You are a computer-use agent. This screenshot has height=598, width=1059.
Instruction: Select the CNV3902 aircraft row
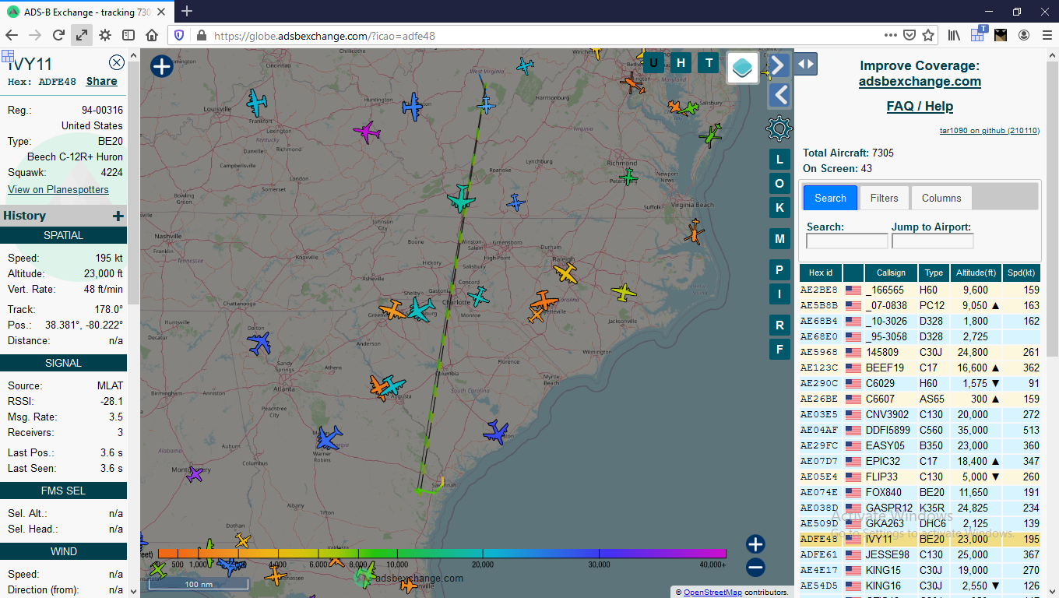920,414
